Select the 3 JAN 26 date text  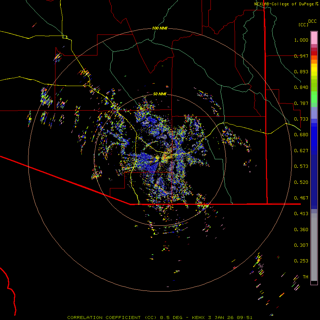pos(221,318)
